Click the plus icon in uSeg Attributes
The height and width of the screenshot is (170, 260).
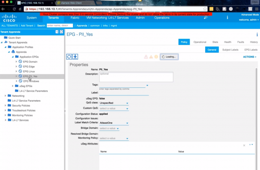click(x=250, y=144)
